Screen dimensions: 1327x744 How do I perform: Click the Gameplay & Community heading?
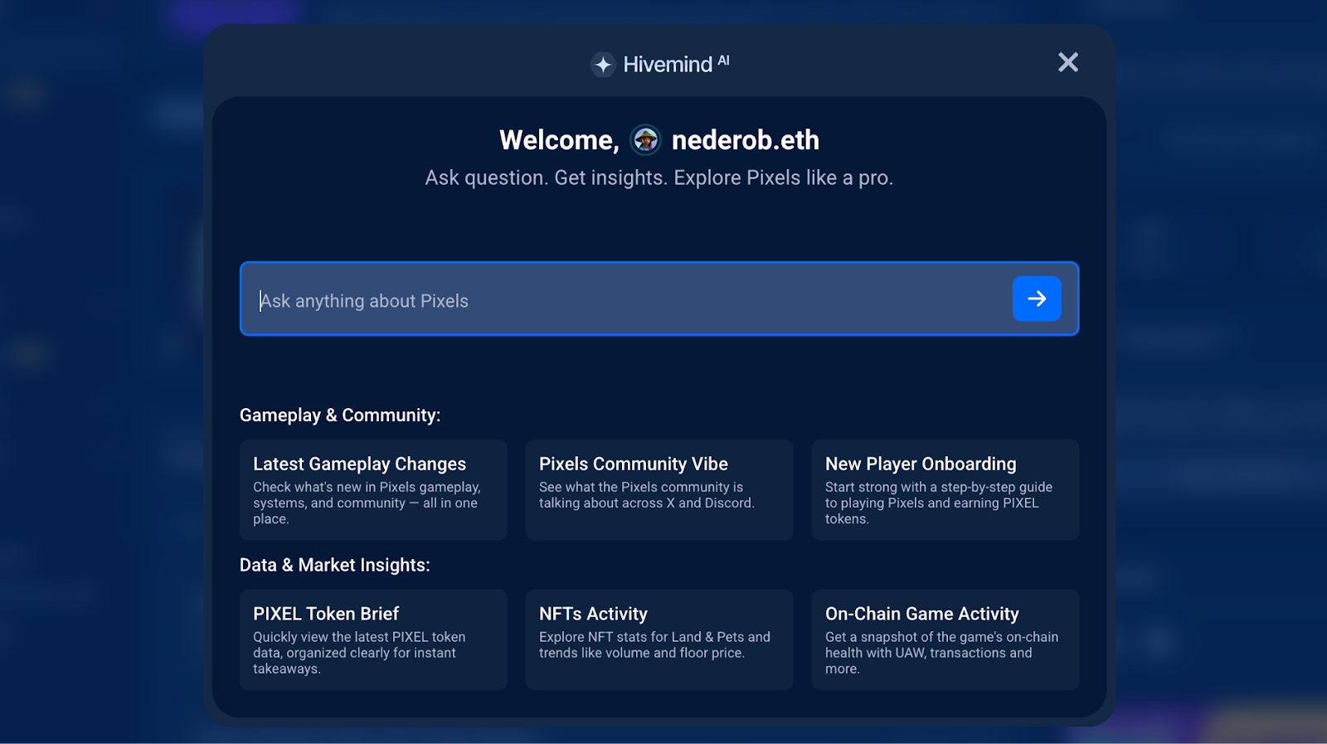pos(340,416)
